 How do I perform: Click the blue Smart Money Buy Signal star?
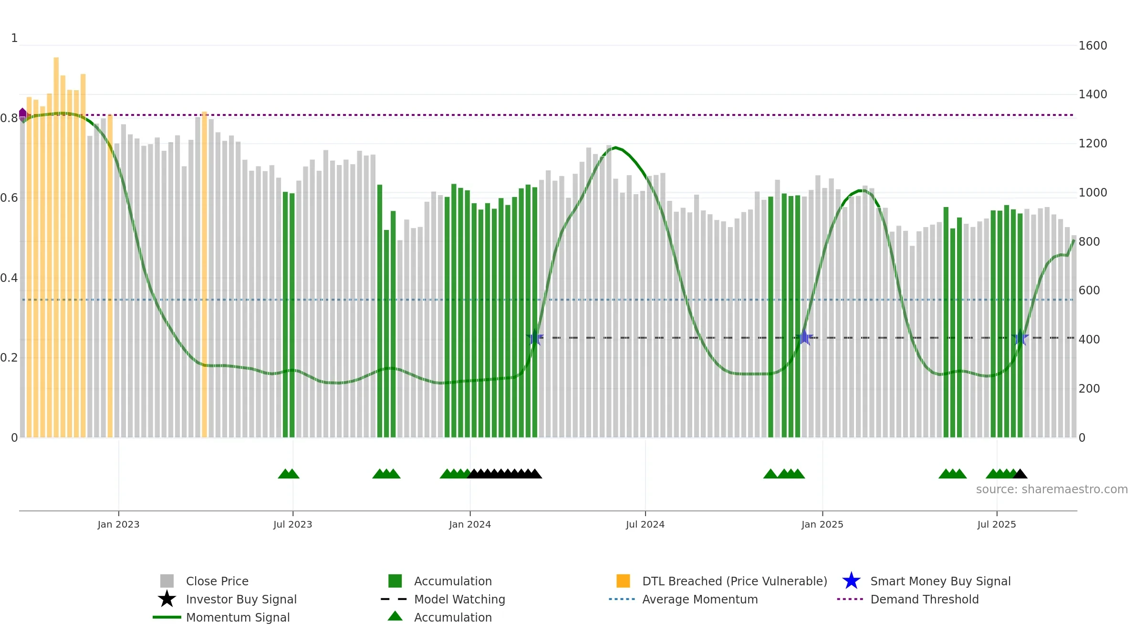[851, 581]
